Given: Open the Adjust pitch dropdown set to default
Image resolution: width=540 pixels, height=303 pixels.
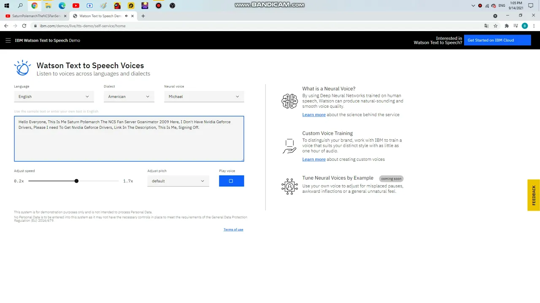Looking at the screenshot, I should [x=178, y=181].
